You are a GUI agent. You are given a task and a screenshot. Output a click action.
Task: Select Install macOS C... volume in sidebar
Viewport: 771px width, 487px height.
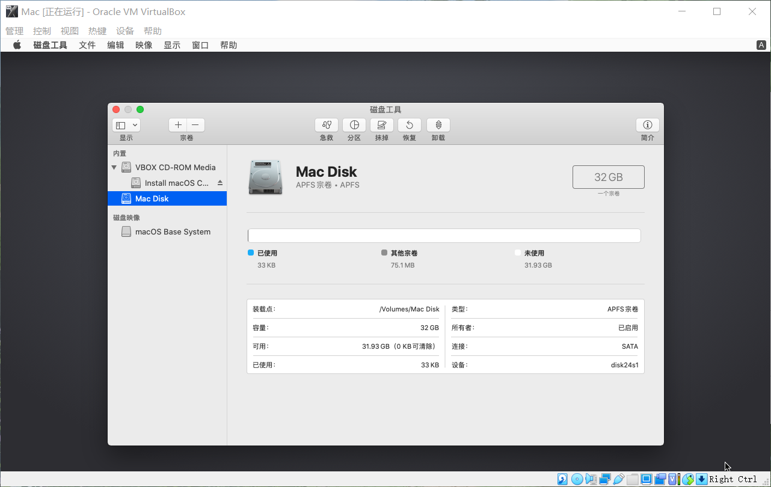point(167,183)
